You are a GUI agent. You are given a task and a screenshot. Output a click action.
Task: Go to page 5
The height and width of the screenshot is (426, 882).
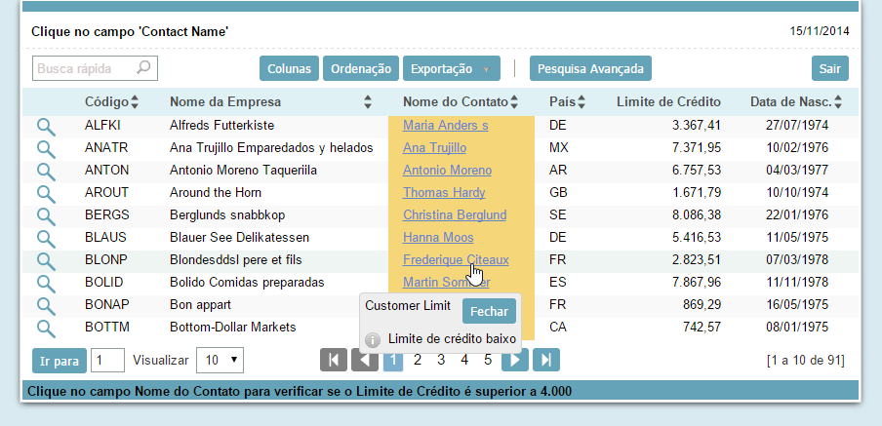coord(488,360)
